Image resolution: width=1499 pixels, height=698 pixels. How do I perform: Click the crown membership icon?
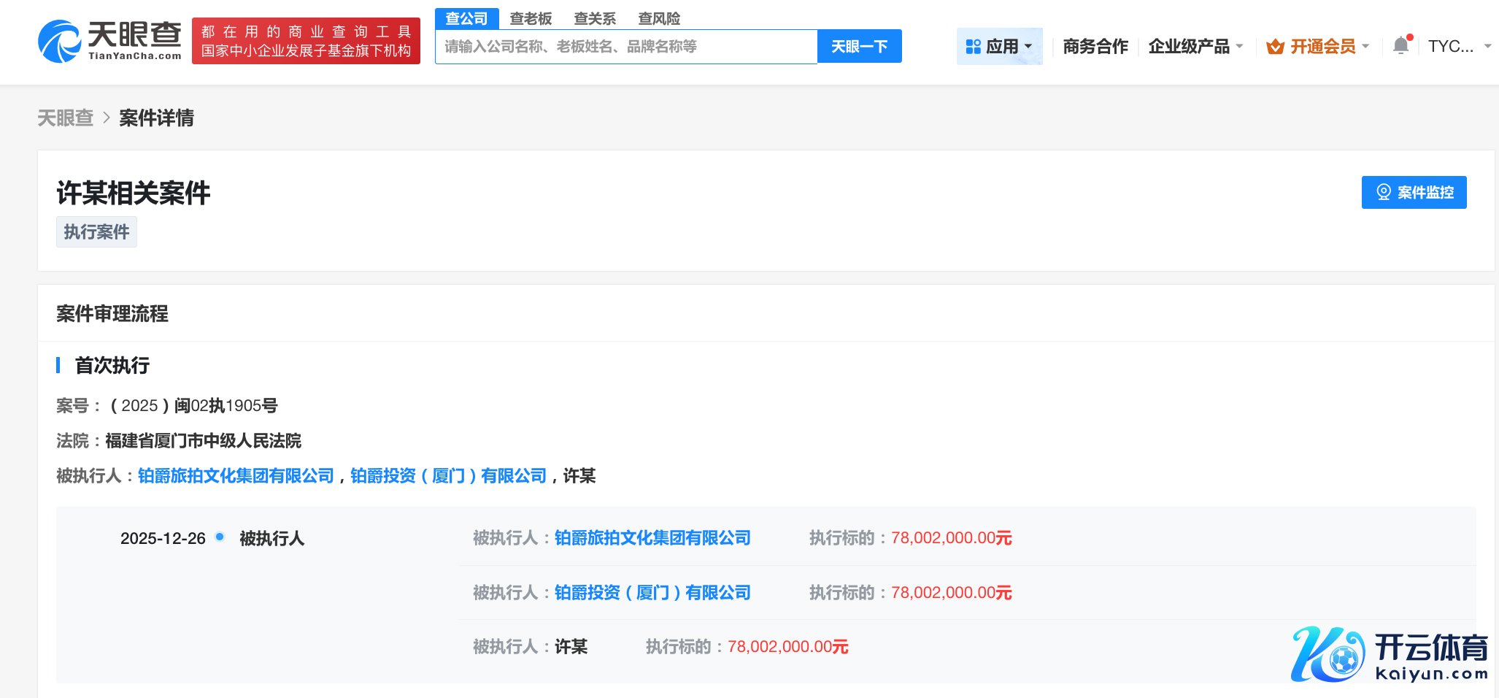tap(1275, 47)
